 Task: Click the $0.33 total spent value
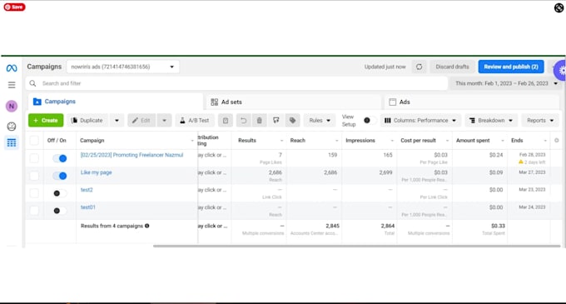498,226
